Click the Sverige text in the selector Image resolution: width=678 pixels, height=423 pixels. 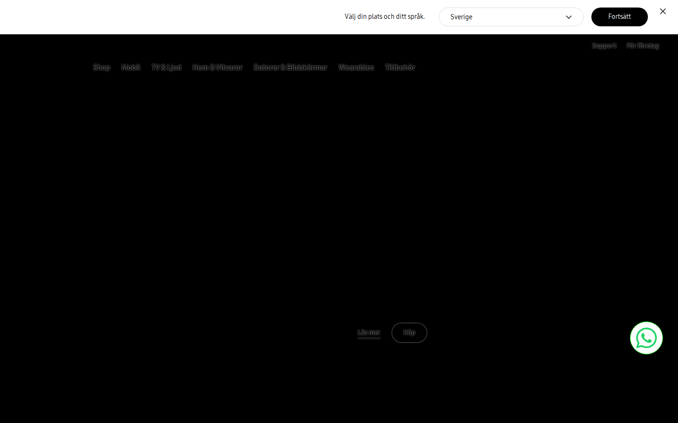point(461,17)
